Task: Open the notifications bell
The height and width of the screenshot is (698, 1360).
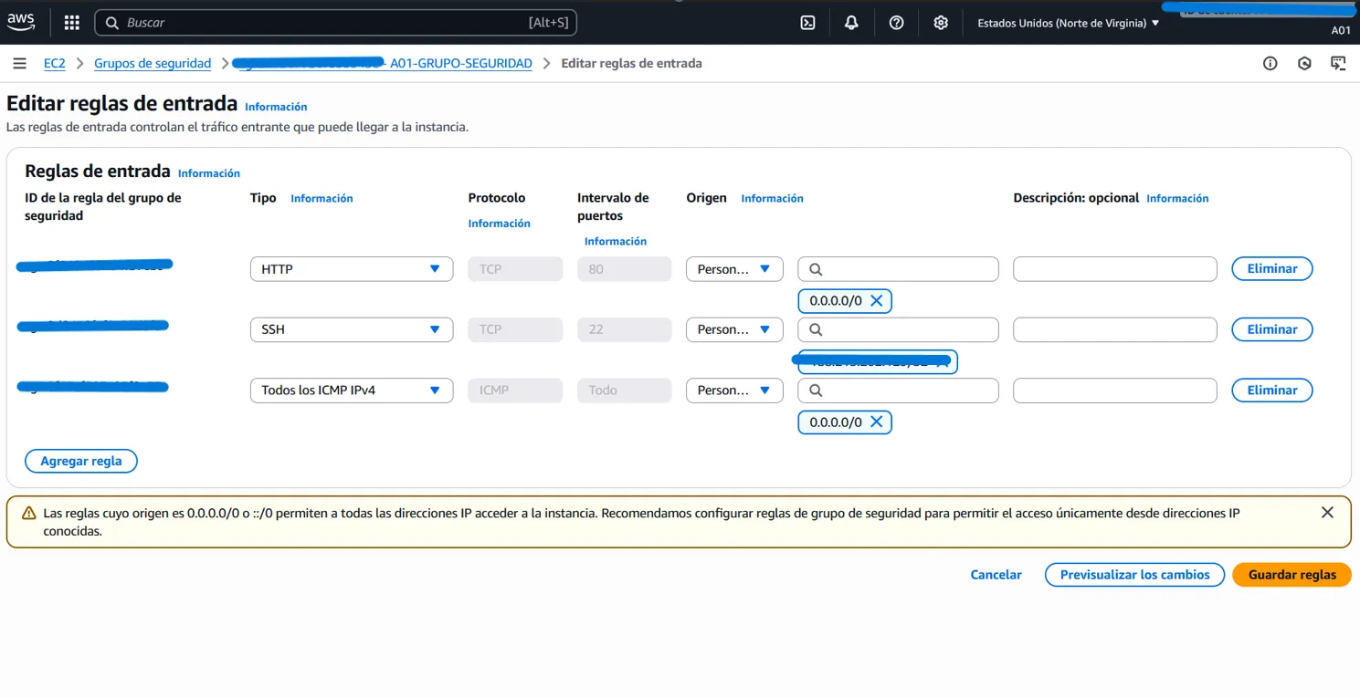Action: (x=851, y=23)
